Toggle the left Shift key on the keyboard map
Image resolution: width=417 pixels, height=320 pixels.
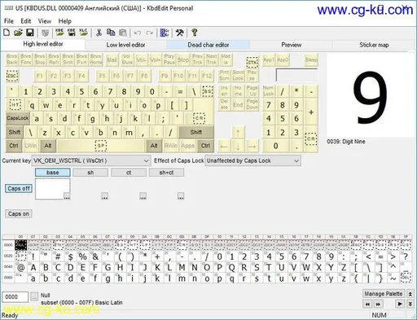click(15, 132)
